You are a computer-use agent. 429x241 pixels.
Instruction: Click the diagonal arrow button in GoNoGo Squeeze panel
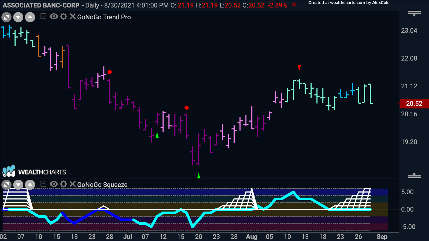pos(6,185)
